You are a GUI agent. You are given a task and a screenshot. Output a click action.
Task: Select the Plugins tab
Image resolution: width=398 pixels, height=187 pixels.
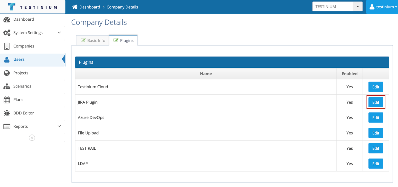point(123,40)
